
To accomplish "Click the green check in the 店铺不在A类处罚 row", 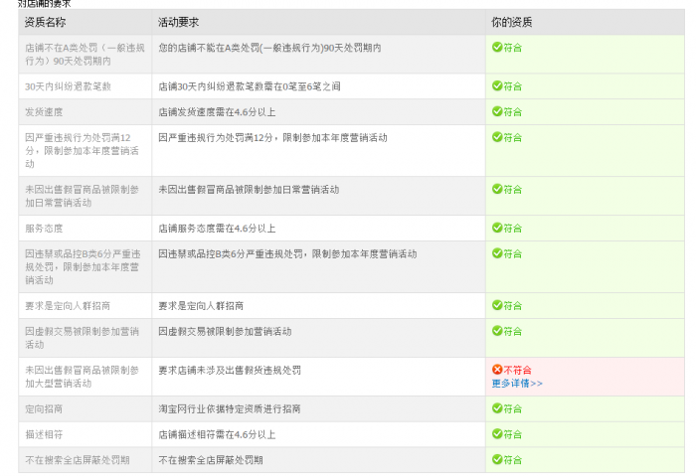I will tap(497, 47).
